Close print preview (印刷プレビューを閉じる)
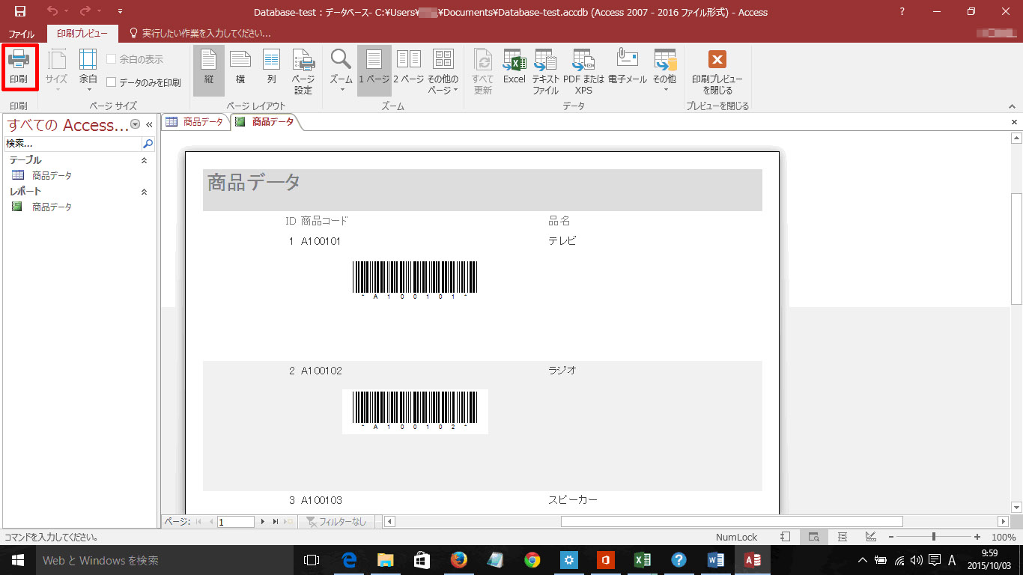Screen dimensions: 1023x575 717,71
